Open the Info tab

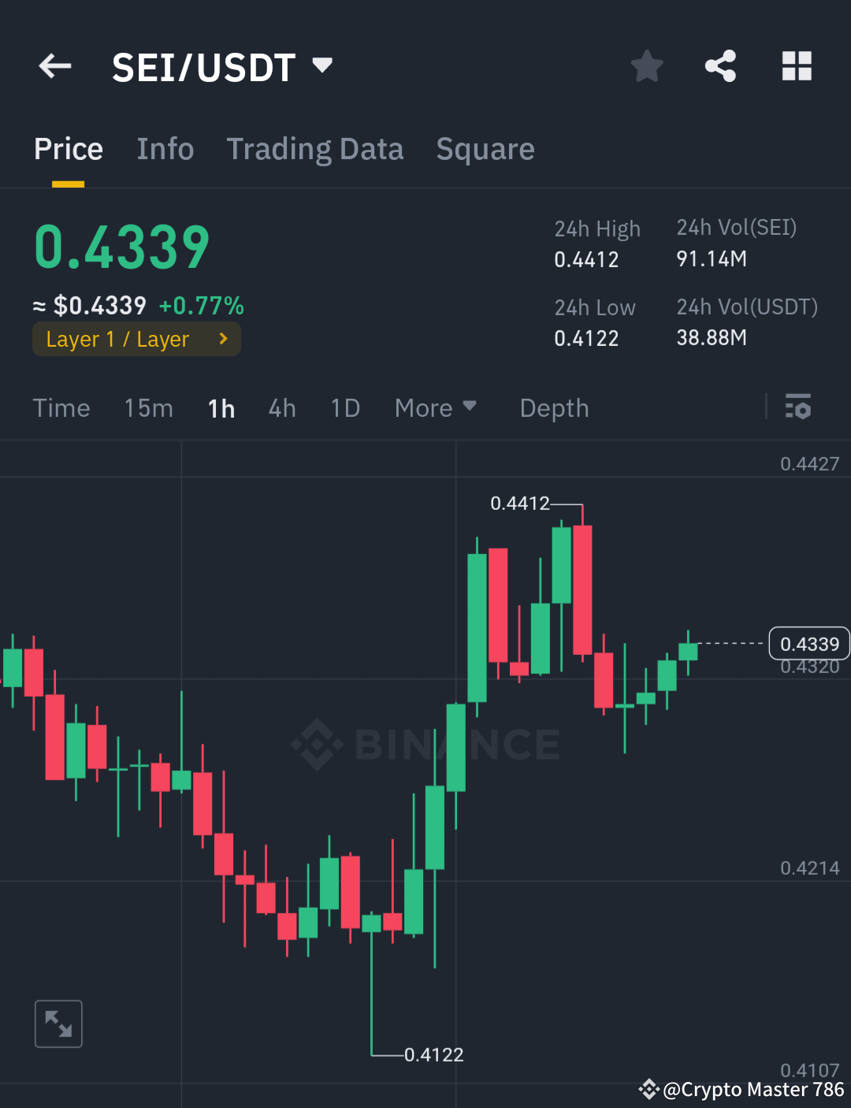[x=165, y=148]
